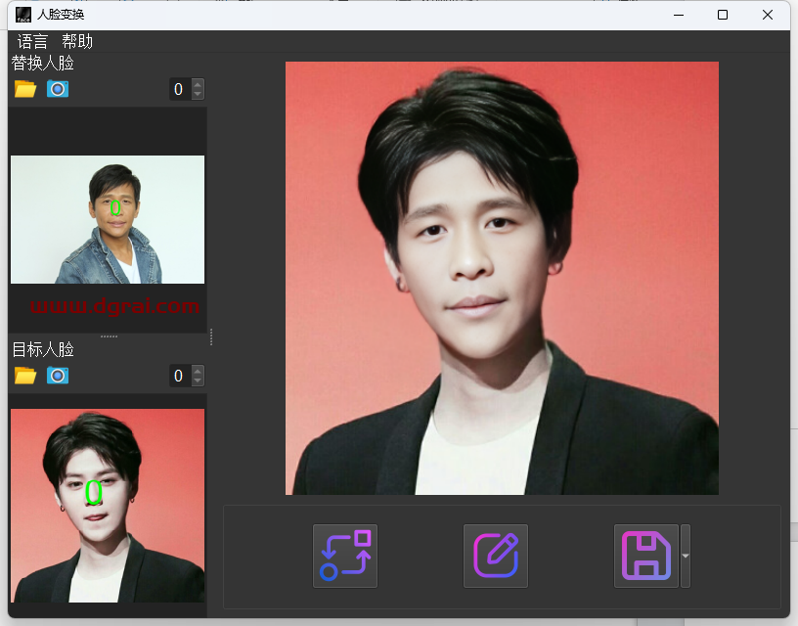Maximize the 人脸变换 window
The height and width of the screenshot is (626, 798).
722,15
